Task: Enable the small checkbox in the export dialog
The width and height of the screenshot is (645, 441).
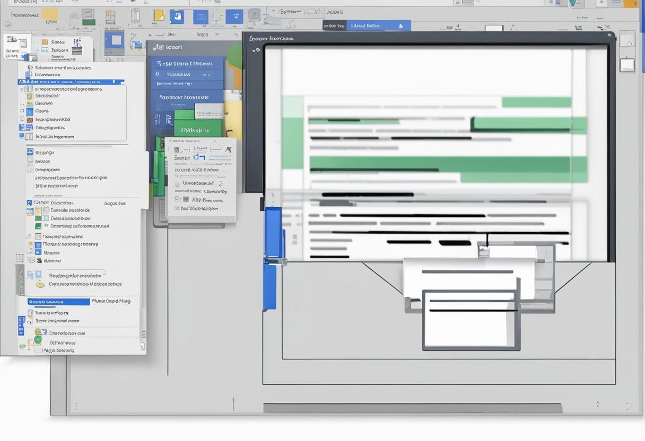Action: click(x=176, y=175)
